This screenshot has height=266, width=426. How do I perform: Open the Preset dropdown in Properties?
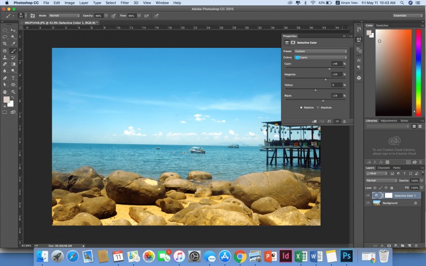click(321, 51)
